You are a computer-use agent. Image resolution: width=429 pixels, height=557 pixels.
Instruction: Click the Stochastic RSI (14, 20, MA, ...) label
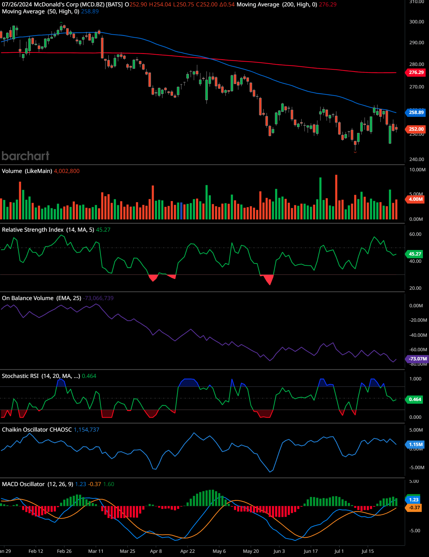tap(41, 376)
